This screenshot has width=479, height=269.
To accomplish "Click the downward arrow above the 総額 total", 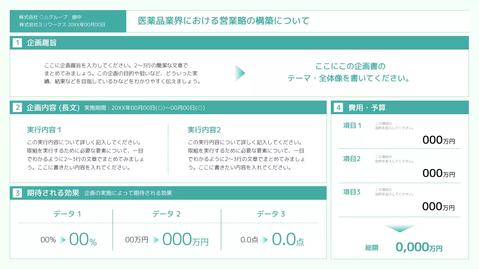I will coord(400,229).
